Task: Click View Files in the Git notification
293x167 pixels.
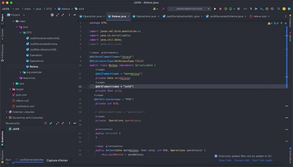Action: click(225, 160)
